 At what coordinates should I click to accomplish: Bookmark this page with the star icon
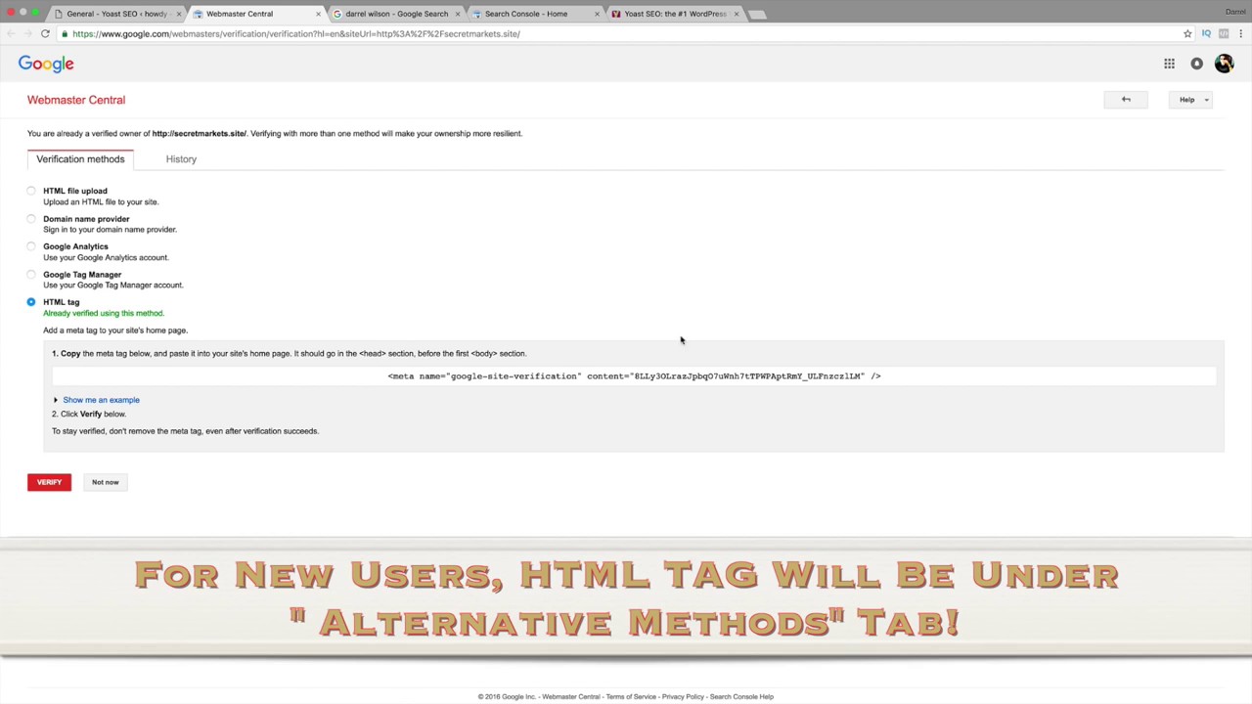coord(1187,33)
